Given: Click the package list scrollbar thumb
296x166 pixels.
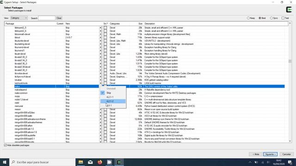Looking at the screenshot, I should click(x=290, y=61).
